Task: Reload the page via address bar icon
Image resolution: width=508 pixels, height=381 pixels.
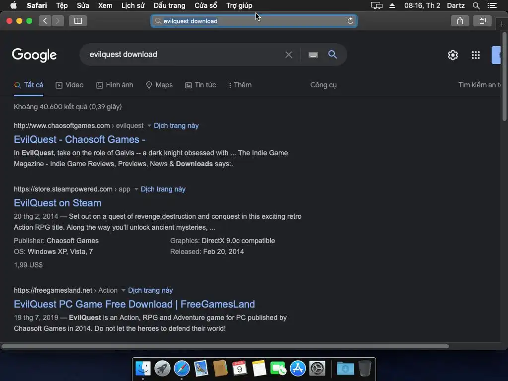Action: click(x=350, y=21)
